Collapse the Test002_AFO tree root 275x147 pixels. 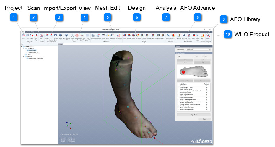click(22, 47)
